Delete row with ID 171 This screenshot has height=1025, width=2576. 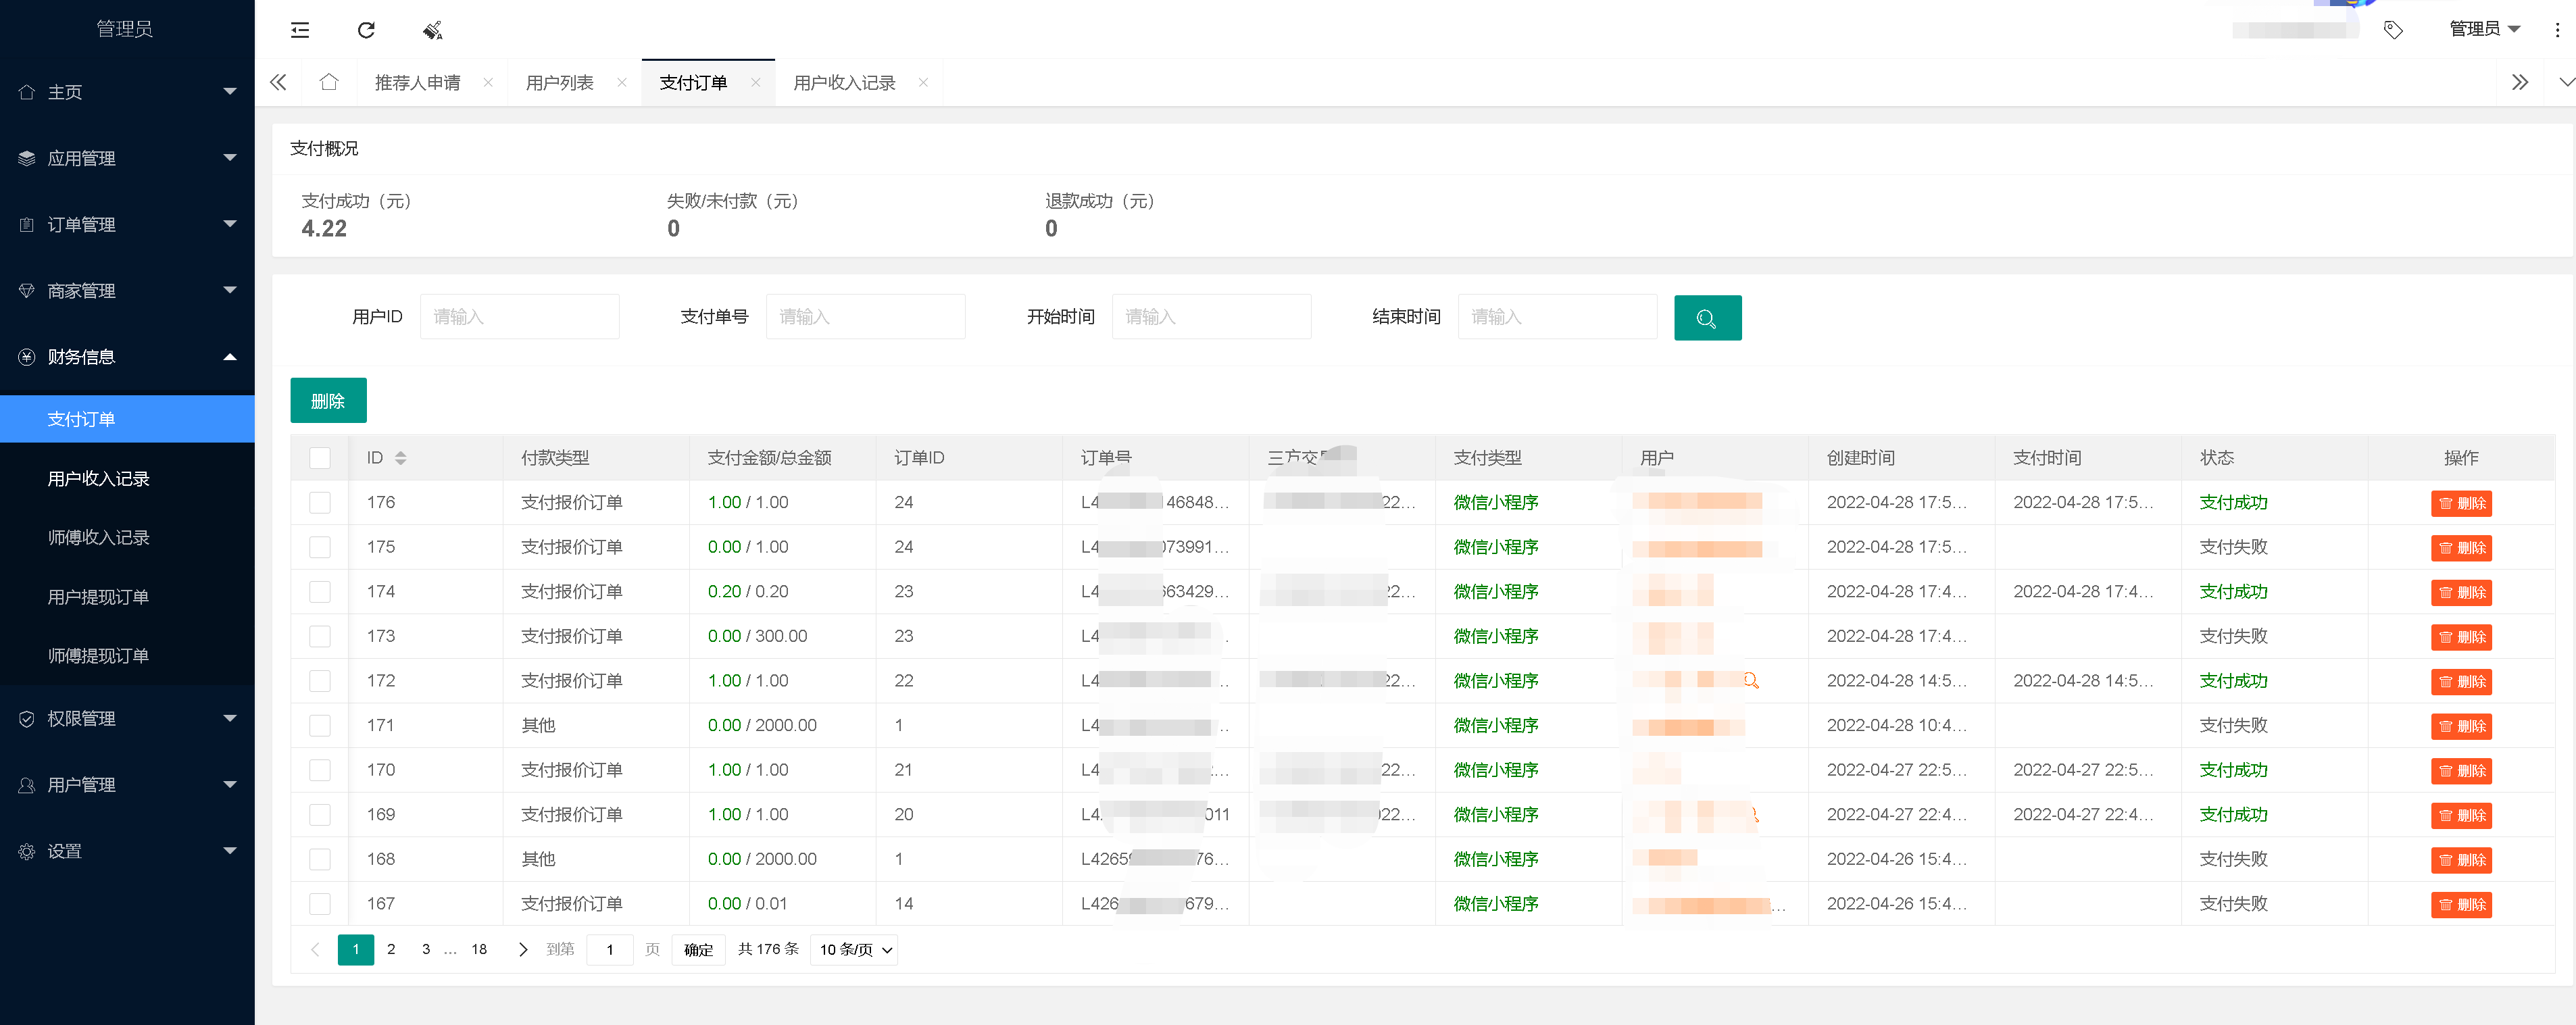coord(2460,726)
